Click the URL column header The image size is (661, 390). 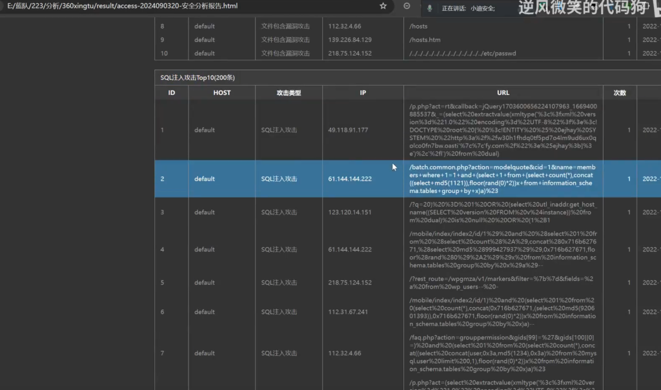pos(503,93)
